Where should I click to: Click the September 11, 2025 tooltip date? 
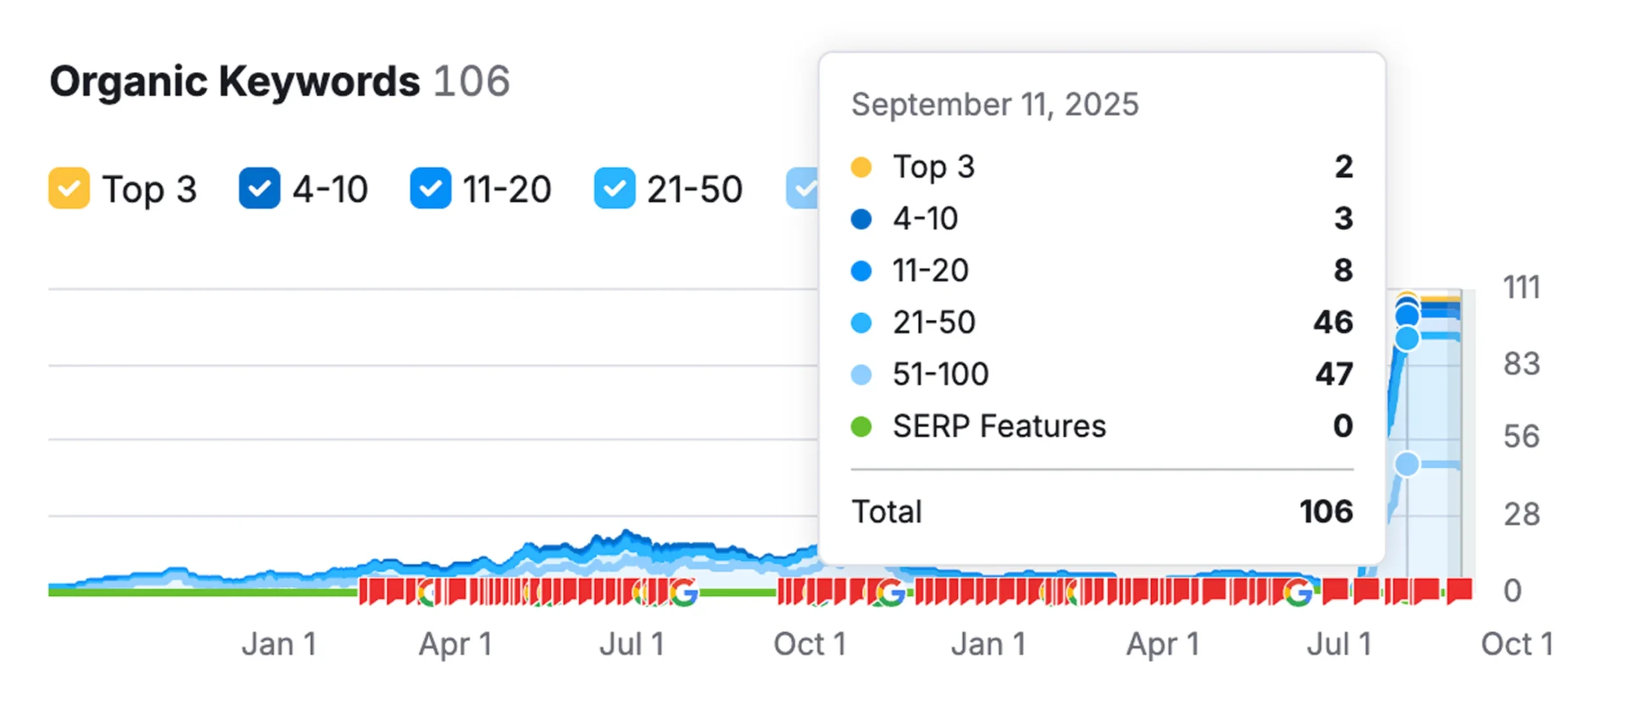pos(995,104)
